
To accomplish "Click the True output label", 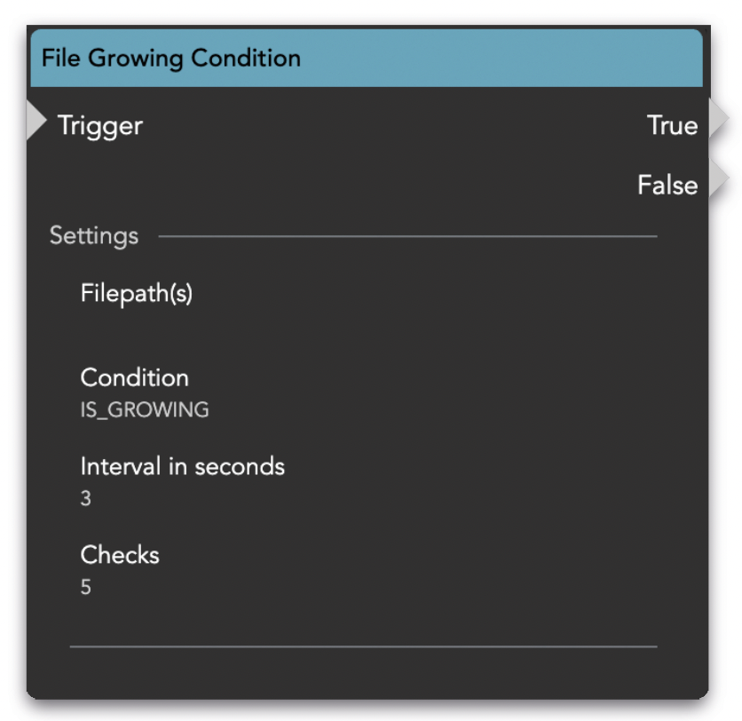I will [672, 125].
